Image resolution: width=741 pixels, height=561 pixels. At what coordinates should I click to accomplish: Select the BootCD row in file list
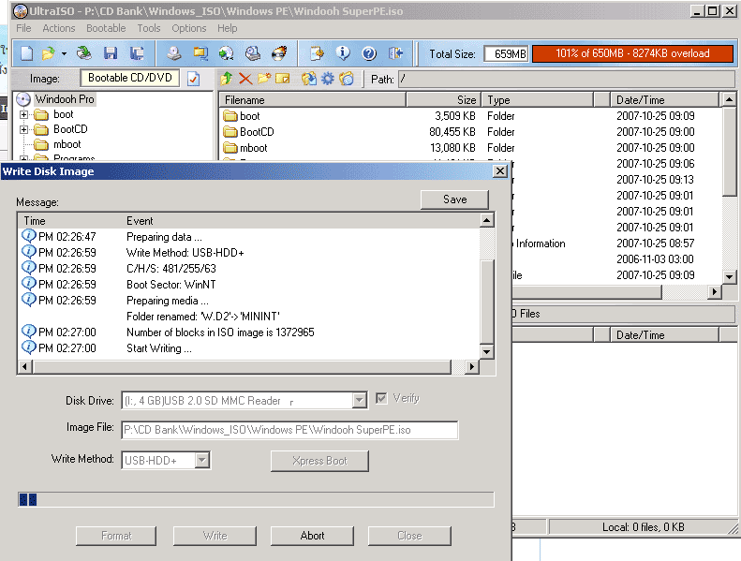pos(470,132)
